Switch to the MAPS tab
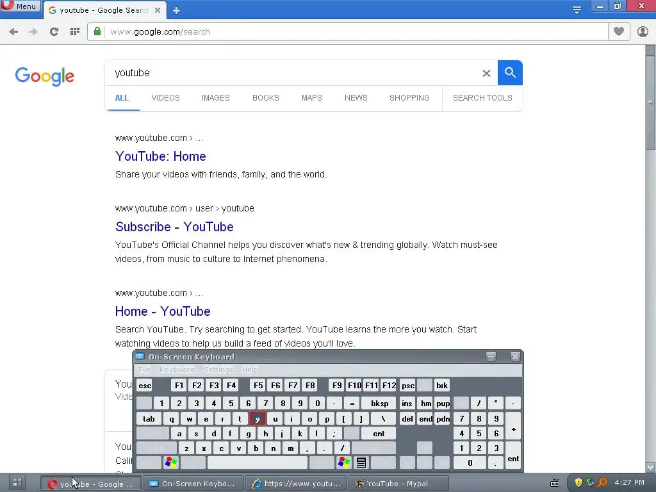This screenshot has height=492, width=656. 312,98
